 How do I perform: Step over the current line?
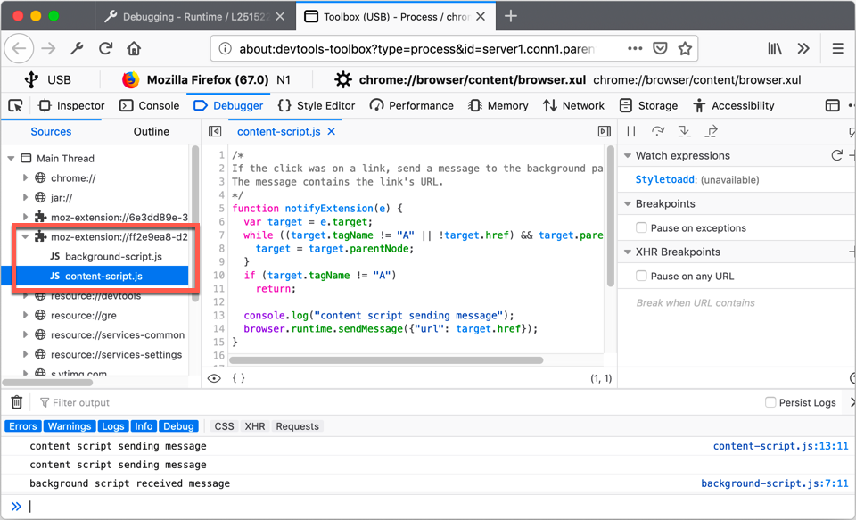coord(656,131)
